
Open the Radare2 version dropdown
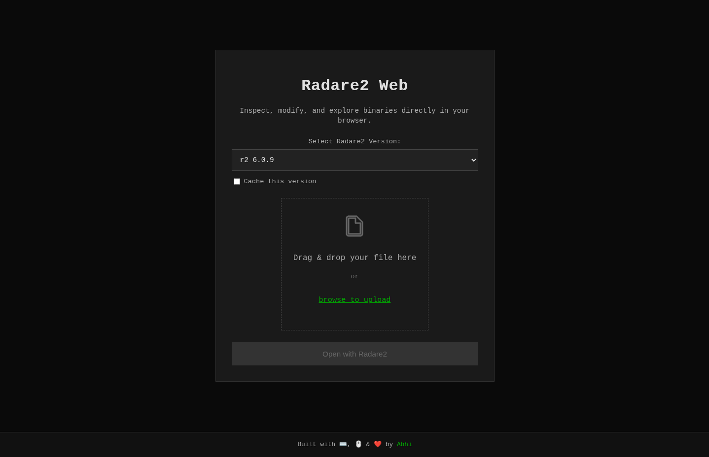355,160
